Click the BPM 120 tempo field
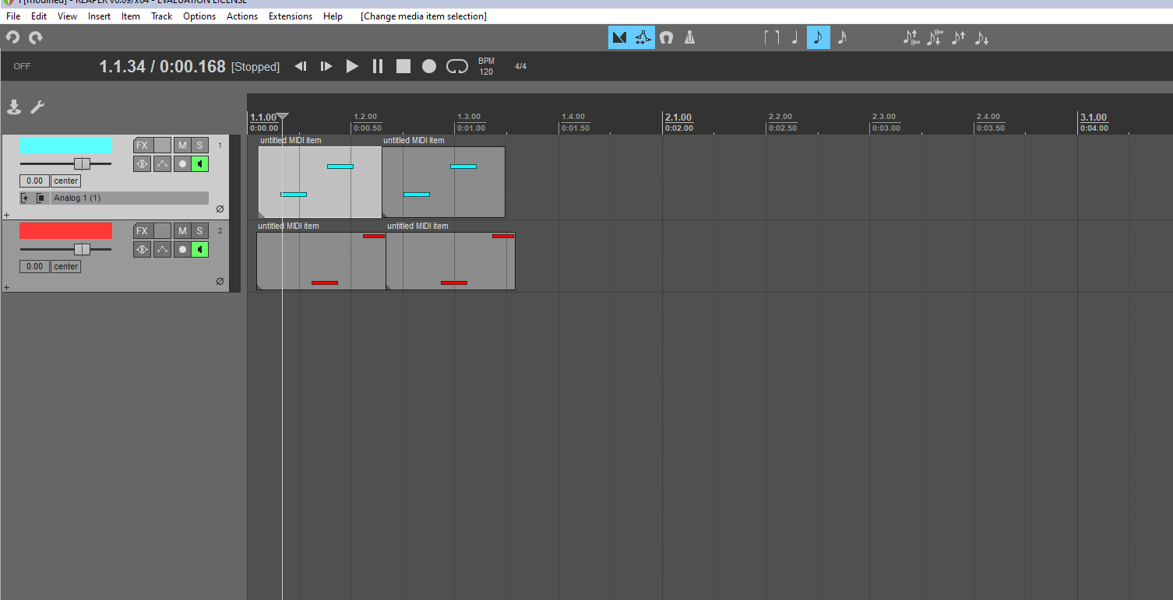The image size is (1173, 600). (x=486, y=66)
